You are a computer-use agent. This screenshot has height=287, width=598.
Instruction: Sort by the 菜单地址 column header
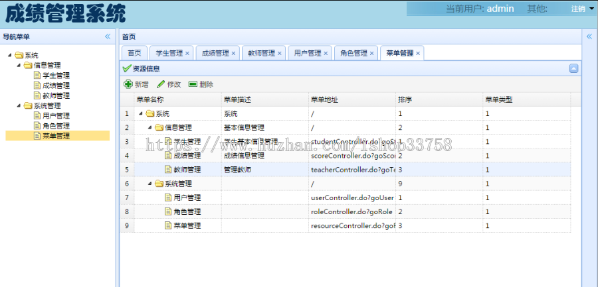pyautogui.click(x=352, y=99)
